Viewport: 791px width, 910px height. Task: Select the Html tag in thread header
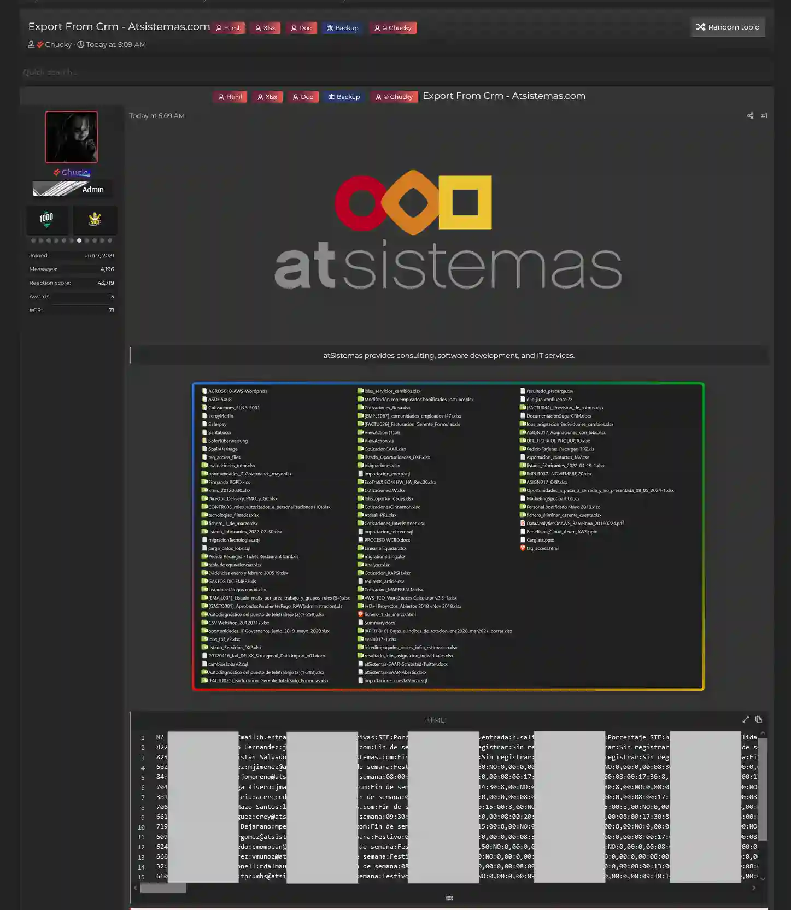[x=227, y=28]
